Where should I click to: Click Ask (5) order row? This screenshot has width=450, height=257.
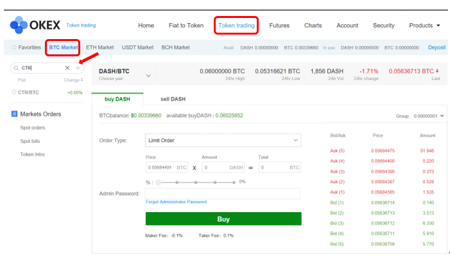(x=382, y=151)
